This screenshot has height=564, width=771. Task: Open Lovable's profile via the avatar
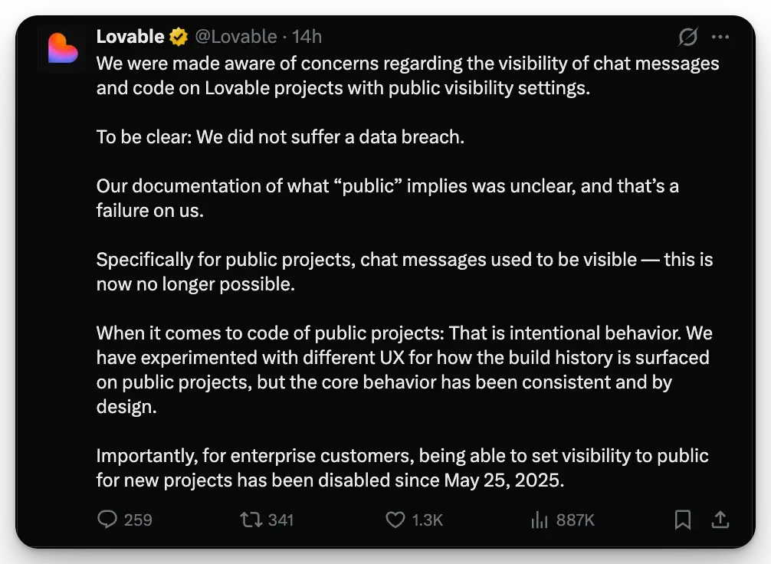coord(61,49)
